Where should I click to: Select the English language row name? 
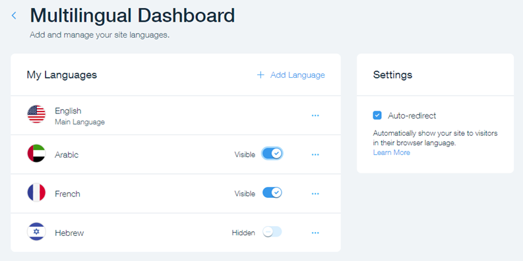pyautogui.click(x=68, y=111)
